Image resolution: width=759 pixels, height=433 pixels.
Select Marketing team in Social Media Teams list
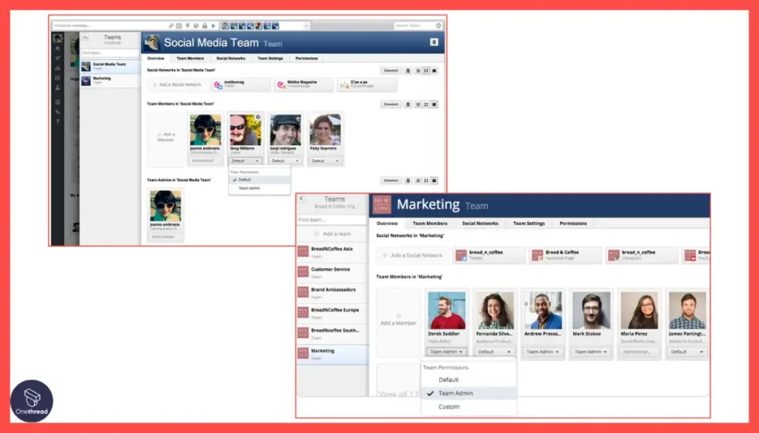click(110, 80)
